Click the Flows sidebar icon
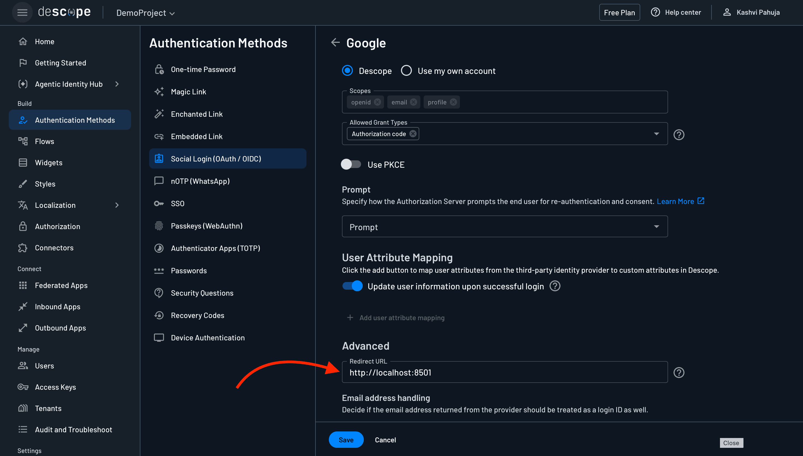The image size is (803, 456). pos(23,141)
